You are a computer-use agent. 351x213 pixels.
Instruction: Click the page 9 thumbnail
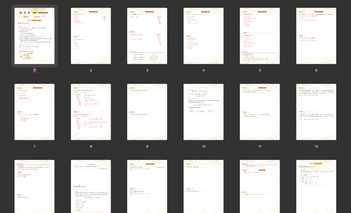[147, 112]
